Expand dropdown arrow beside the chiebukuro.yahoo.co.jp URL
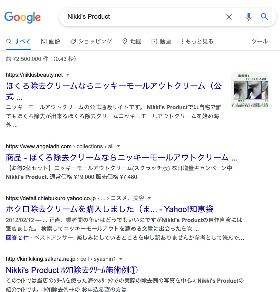The width and height of the screenshot is (280, 292). tap(149, 198)
